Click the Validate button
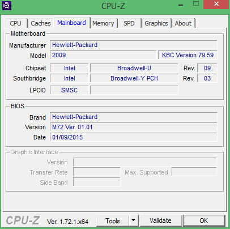This screenshot has height=229, width=230. click(x=160, y=220)
